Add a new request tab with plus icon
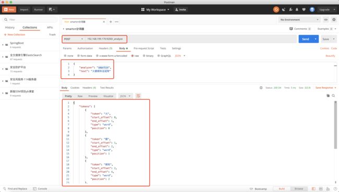339x192 pixels. (111, 22)
